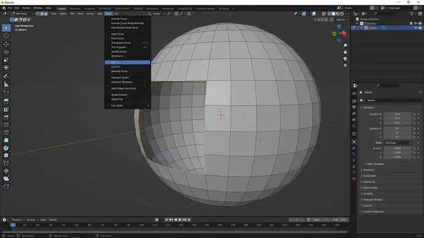The height and width of the screenshot is (238, 424).
Task: Jump to end frame button
Action: [189, 220]
